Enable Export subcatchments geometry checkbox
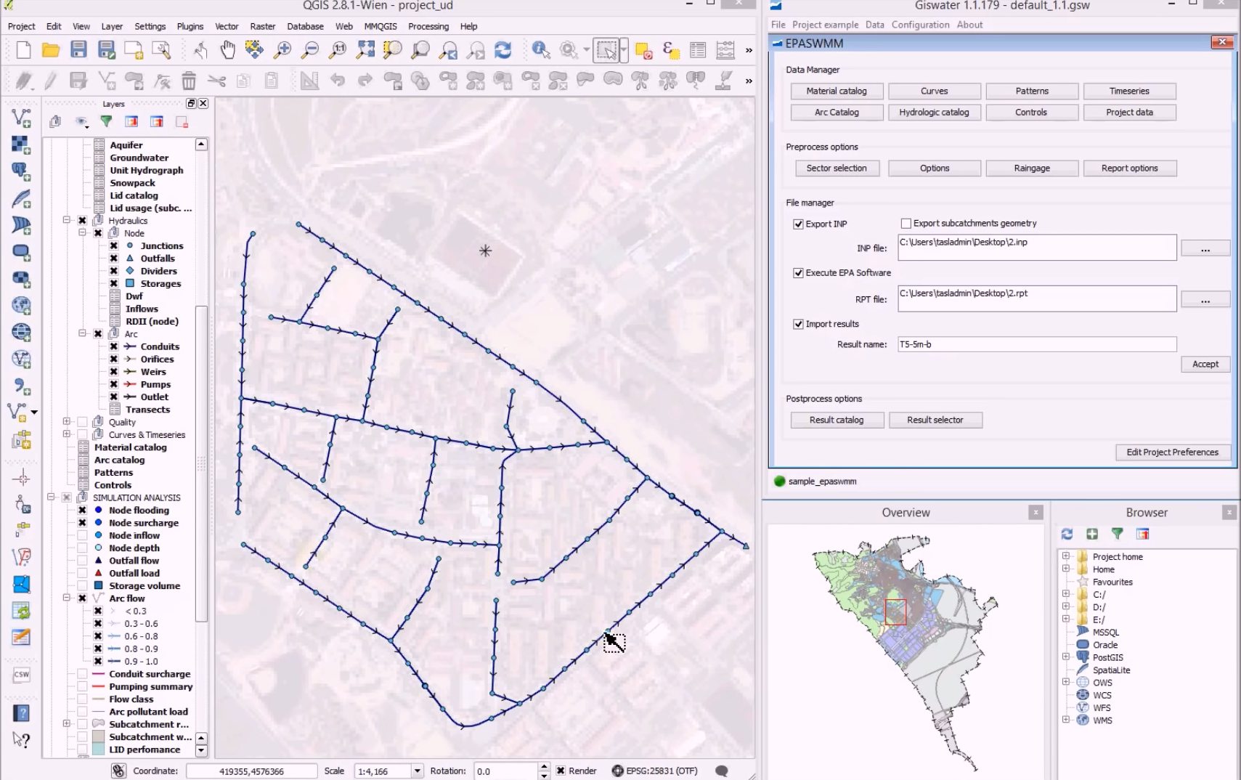Viewport: 1241px width, 780px height. click(906, 223)
